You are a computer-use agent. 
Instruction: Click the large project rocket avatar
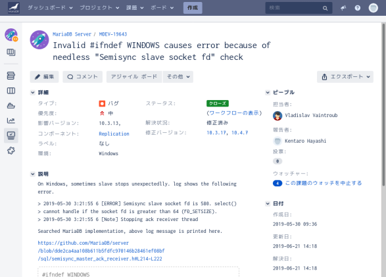tap(39, 40)
